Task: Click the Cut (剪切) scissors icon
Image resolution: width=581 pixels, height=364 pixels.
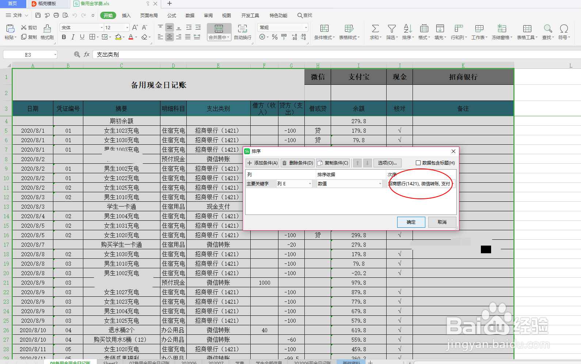Action: 24,28
